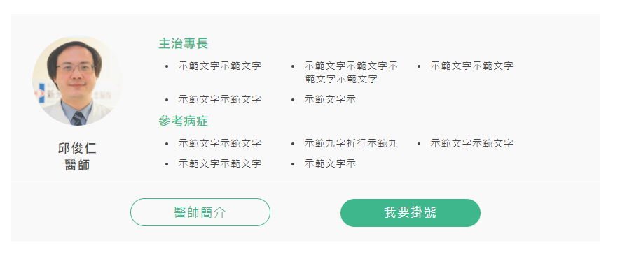Select the 主治專長 section heading
Screen dimensions: 620x259
point(184,44)
